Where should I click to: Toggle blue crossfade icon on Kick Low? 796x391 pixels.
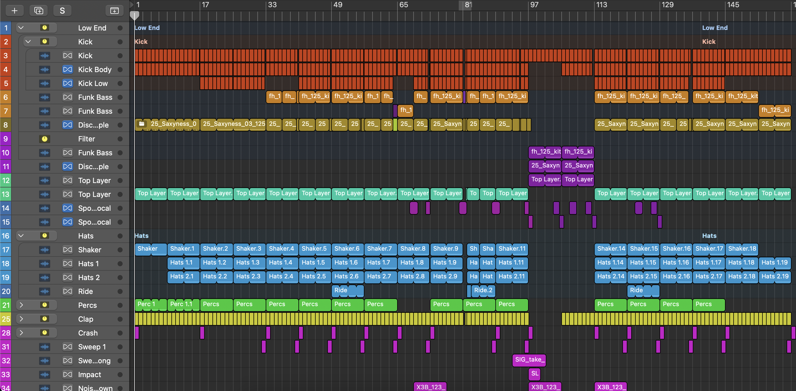click(x=67, y=83)
